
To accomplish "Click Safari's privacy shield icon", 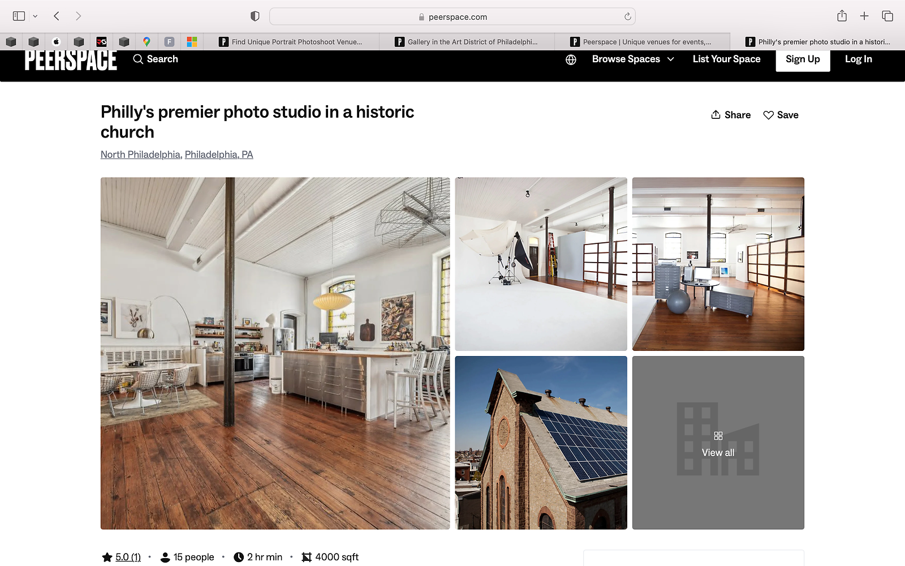I will (255, 16).
